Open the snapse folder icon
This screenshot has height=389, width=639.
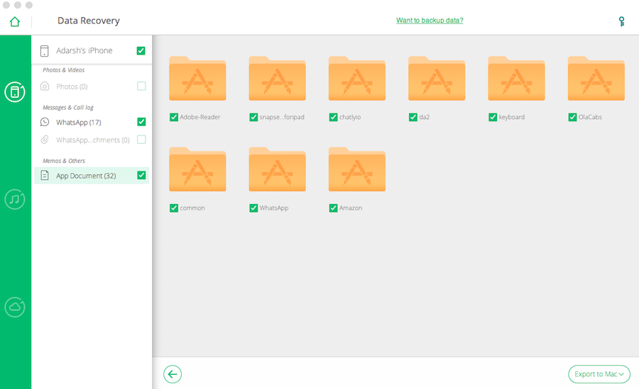click(x=277, y=82)
